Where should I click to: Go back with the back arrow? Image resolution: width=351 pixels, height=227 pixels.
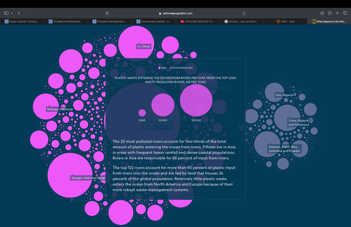(19, 13)
